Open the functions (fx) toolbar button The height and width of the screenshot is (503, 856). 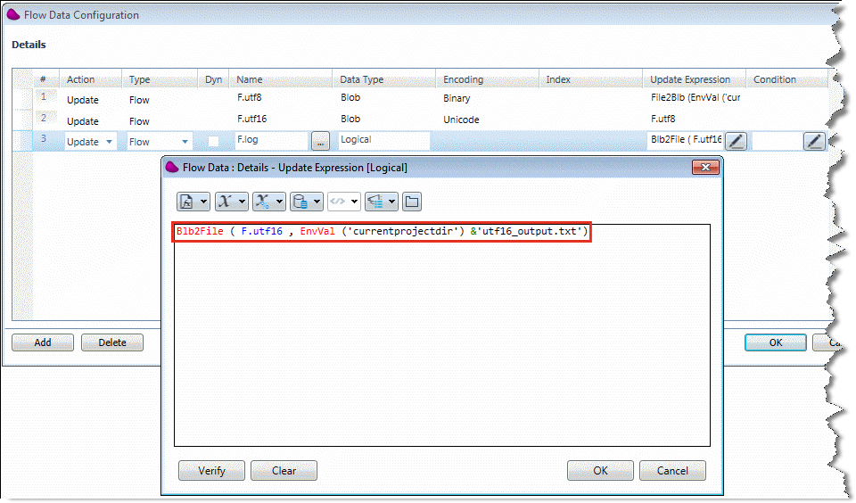point(187,202)
